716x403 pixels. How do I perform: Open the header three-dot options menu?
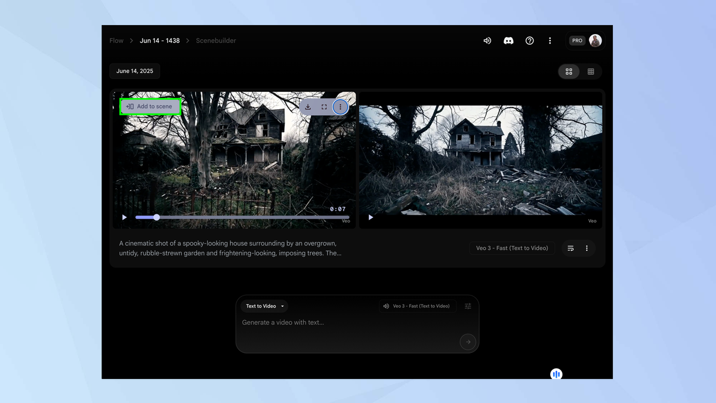click(x=550, y=41)
